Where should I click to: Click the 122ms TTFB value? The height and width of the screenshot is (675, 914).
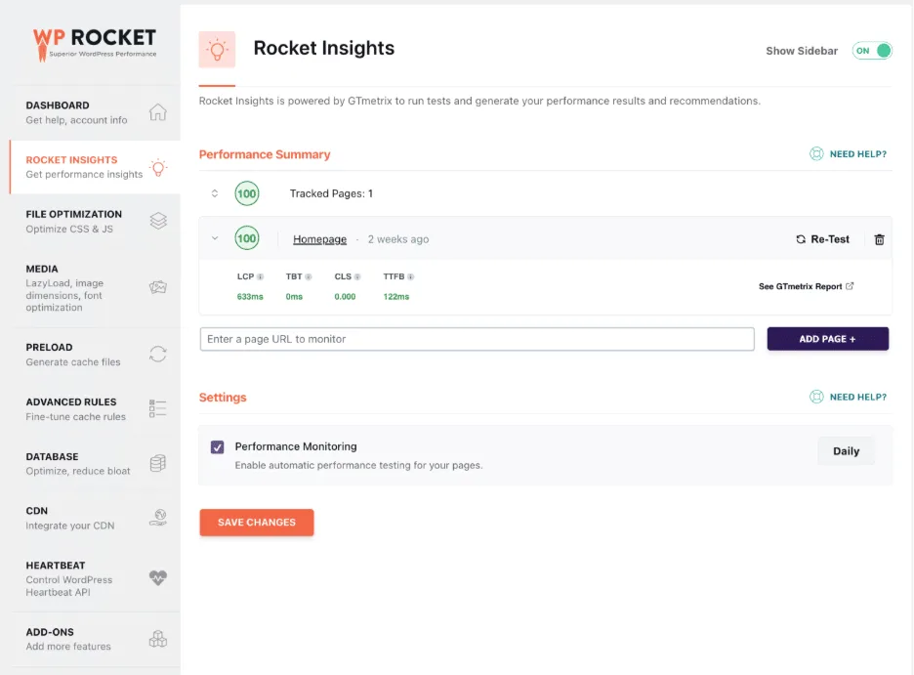(396, 297)
